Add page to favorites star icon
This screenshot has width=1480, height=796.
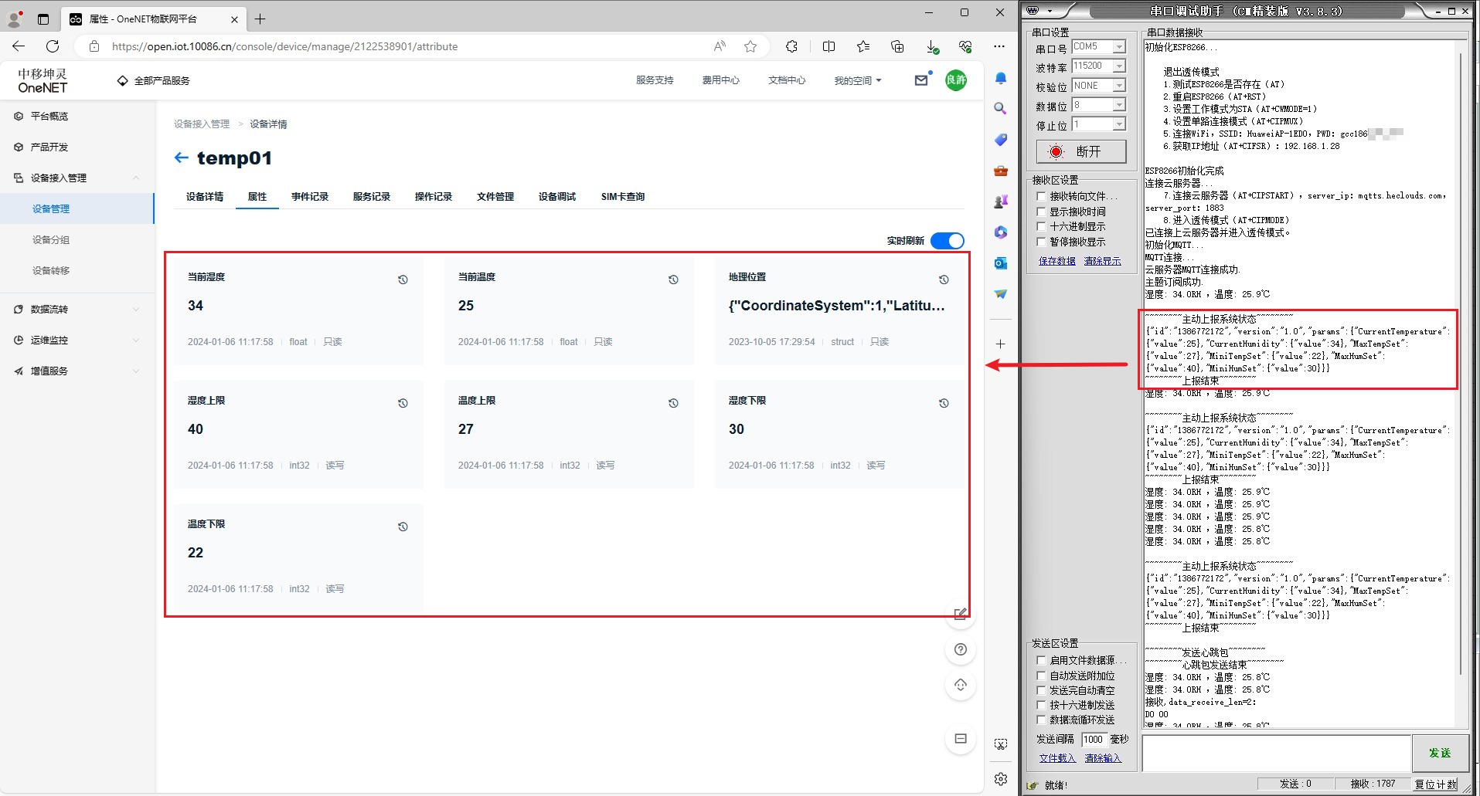pyautogui.click(x=750, y=46)
